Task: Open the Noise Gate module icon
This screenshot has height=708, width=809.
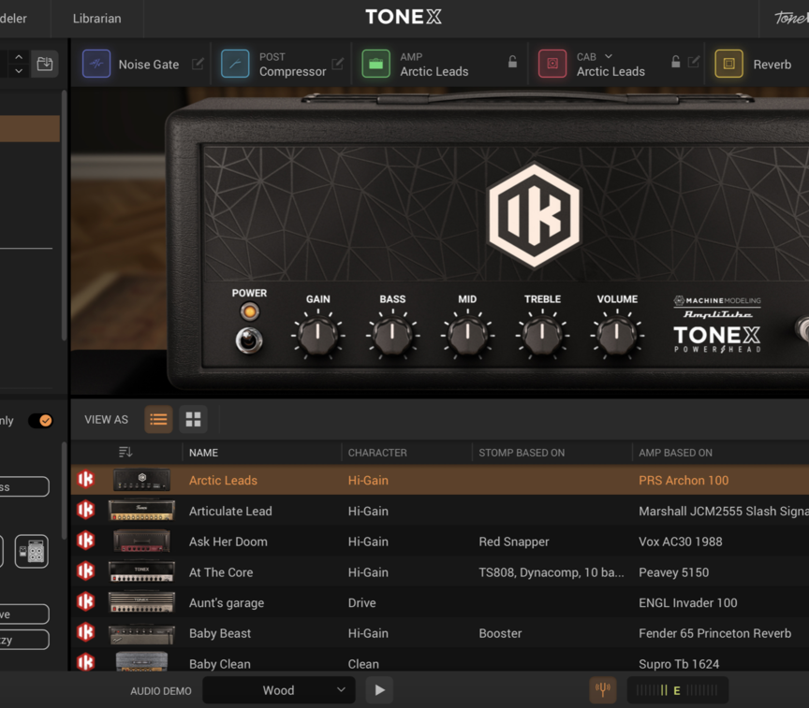Action: pyautogui.click(x=96, y=64)
